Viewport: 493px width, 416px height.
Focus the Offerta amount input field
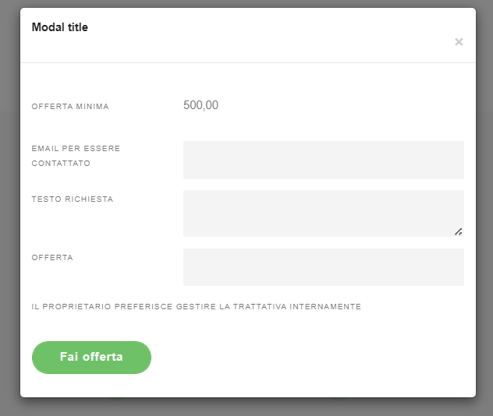(324, 267)
